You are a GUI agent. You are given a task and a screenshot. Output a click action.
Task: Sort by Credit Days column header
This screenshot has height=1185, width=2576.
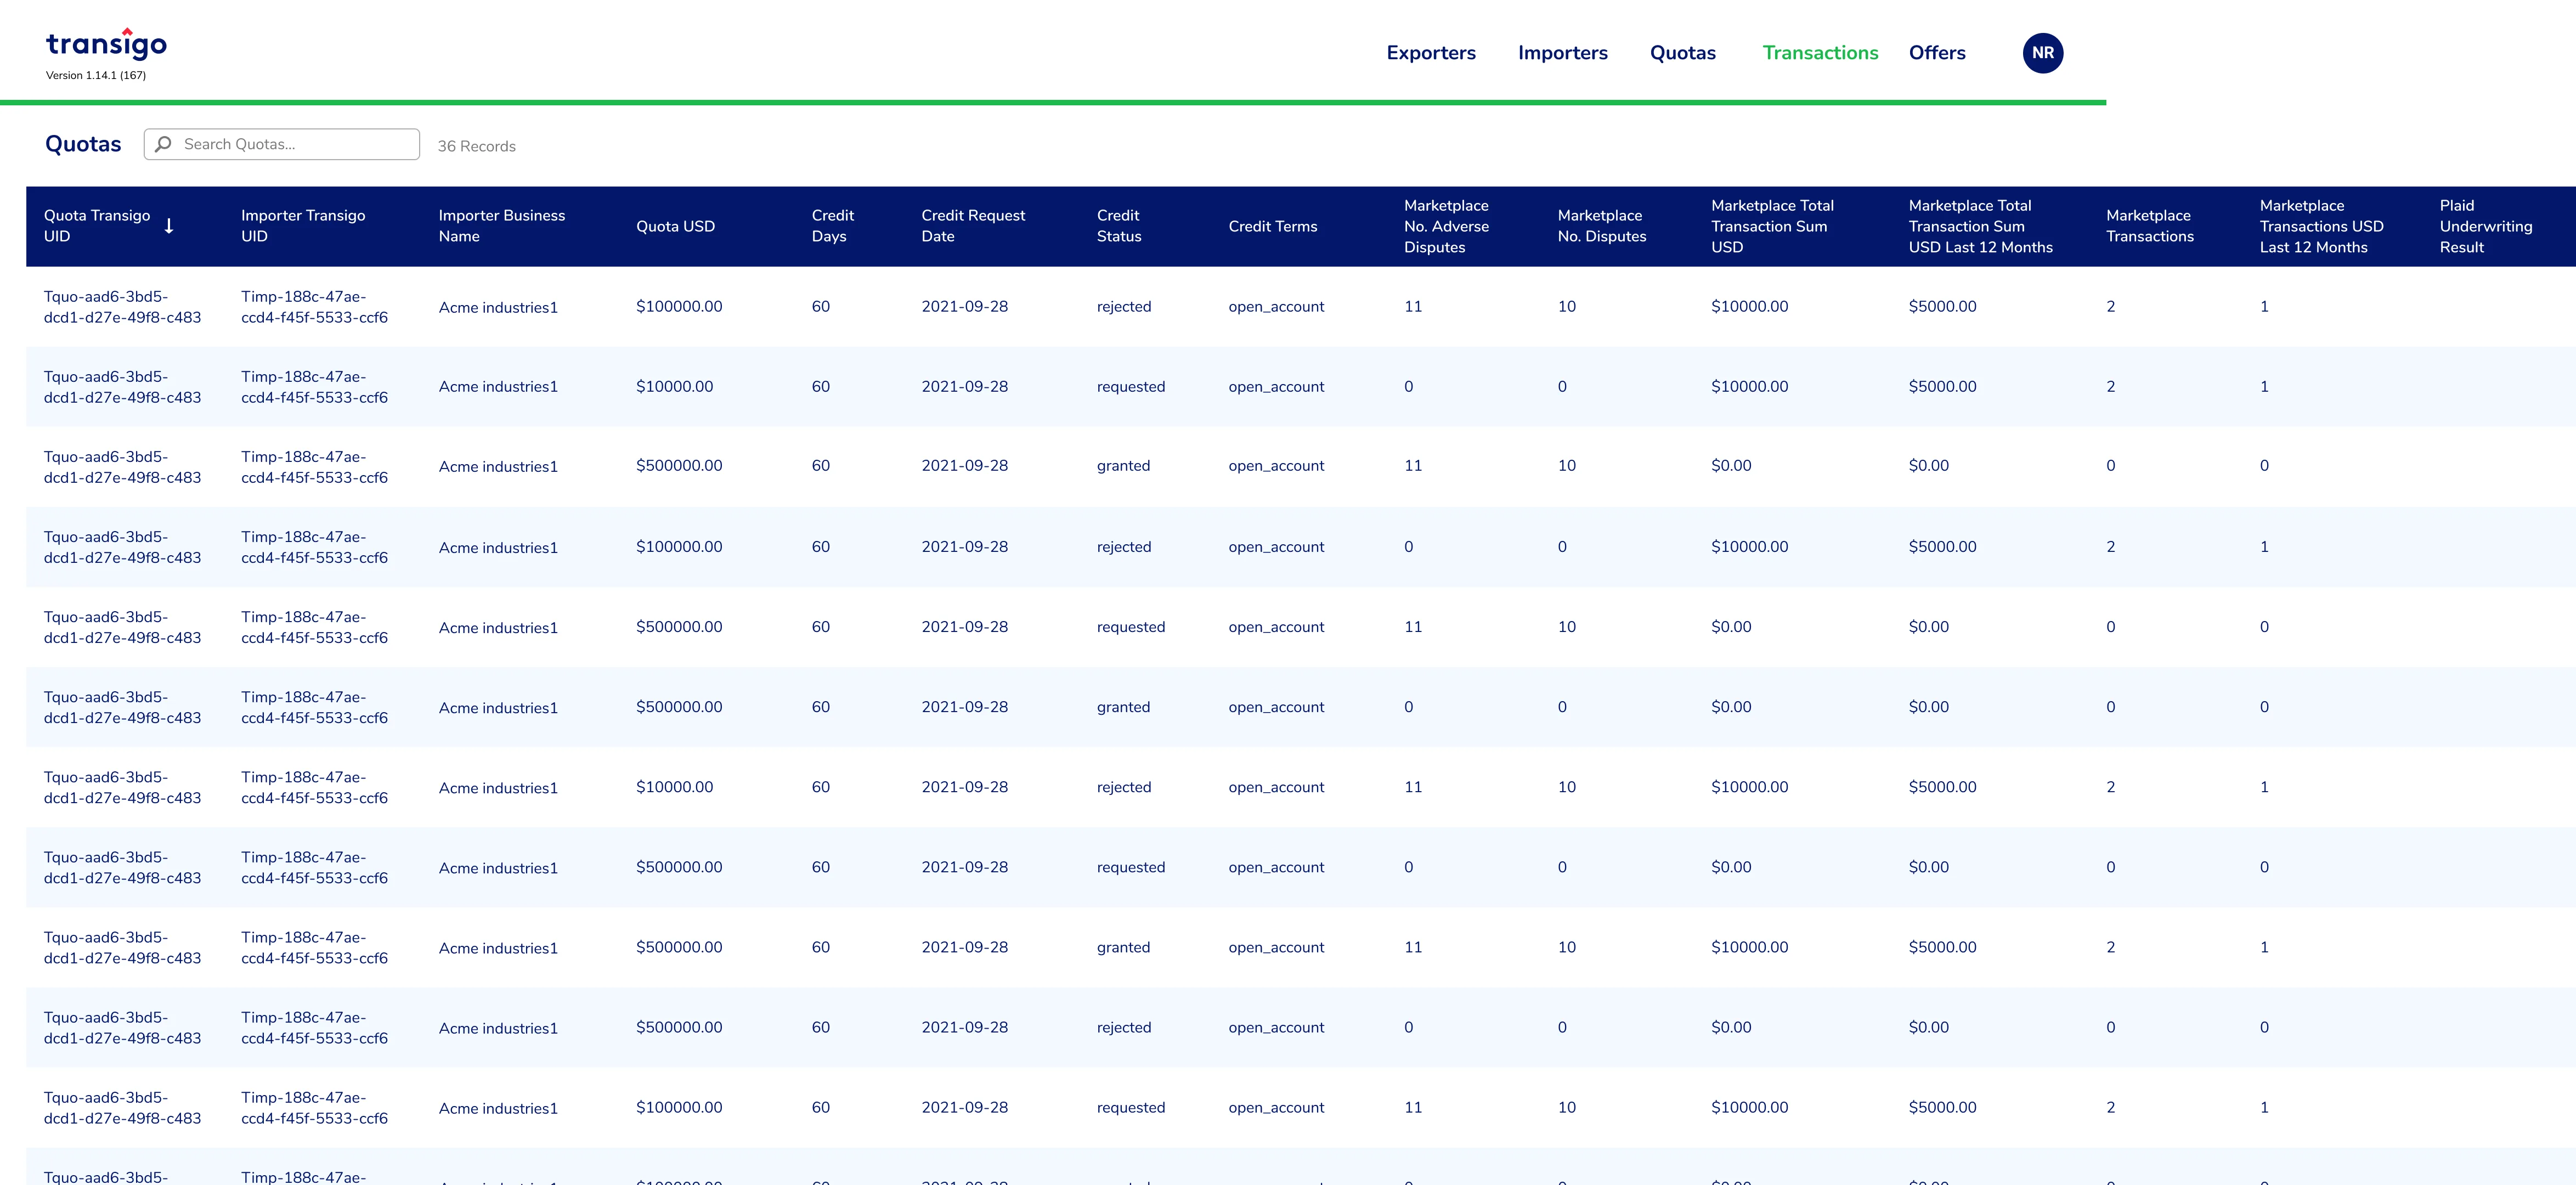[x=832, y=226]
